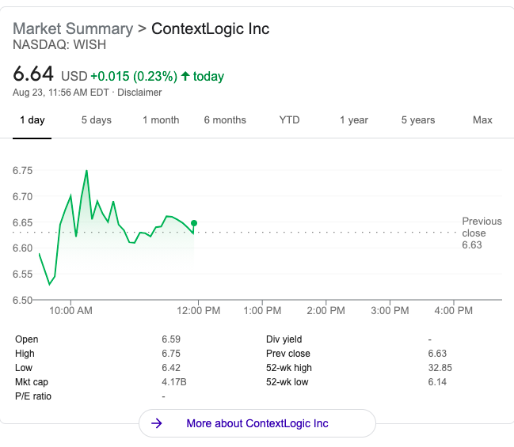Viewport: 514px width, 447px height.
Task: Switch to the 5 days tab
Action: pyautogui.click(x=97, y=119)
